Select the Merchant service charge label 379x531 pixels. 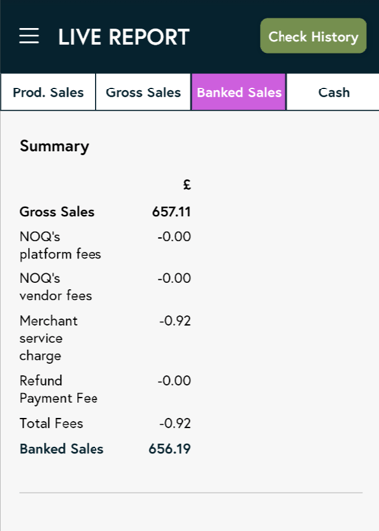tap(49, 338)
